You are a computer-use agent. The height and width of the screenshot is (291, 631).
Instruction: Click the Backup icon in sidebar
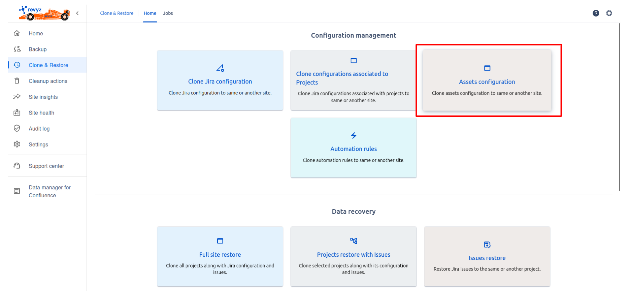click(17, 49)
